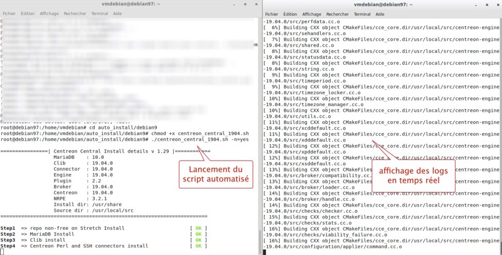The width and height of the screenshot is (502, 255).
Task: Open Fichier menu in right terminal
Action: [272, 13]
